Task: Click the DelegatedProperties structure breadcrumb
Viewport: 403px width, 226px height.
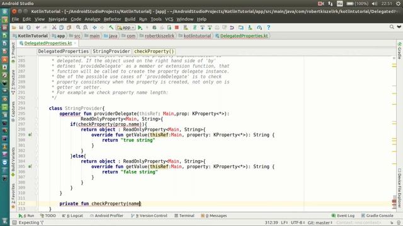Action: 63,51
